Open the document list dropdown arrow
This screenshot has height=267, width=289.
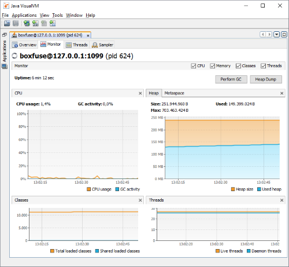(276, 35)
